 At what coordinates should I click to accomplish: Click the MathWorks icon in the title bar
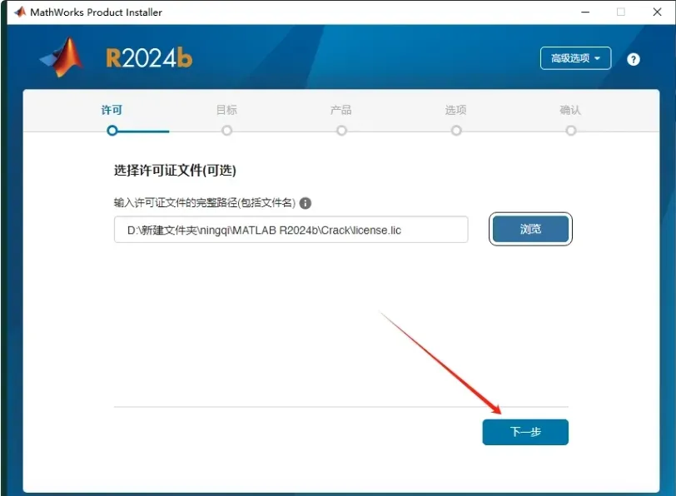[x=19, y=12]
